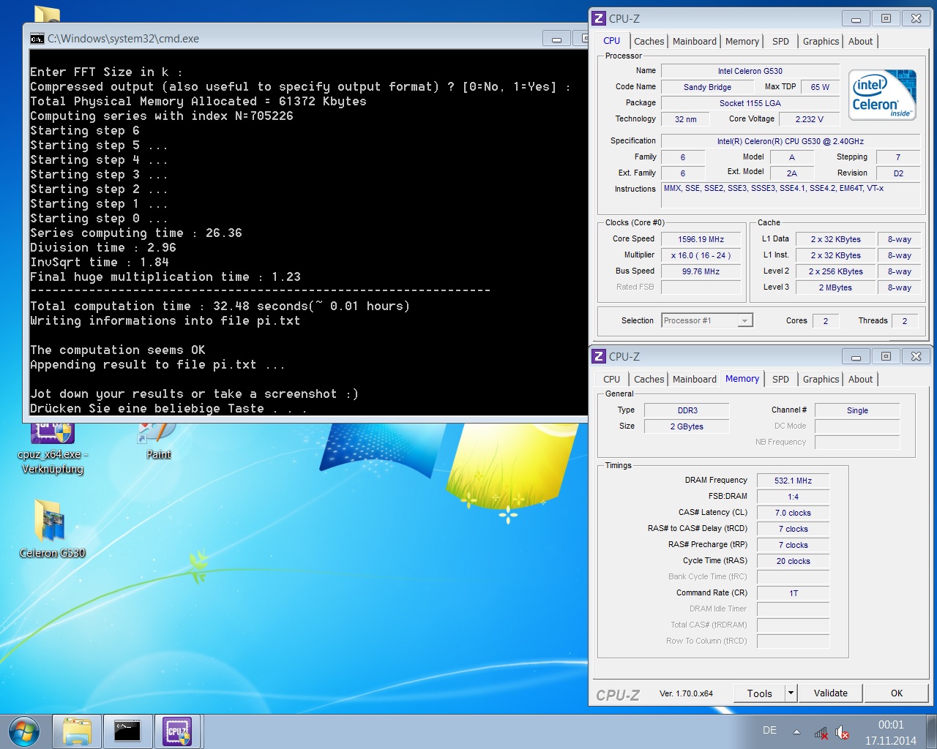
Task: Minimize the cmd.exe window
Action: coord(556,38)
